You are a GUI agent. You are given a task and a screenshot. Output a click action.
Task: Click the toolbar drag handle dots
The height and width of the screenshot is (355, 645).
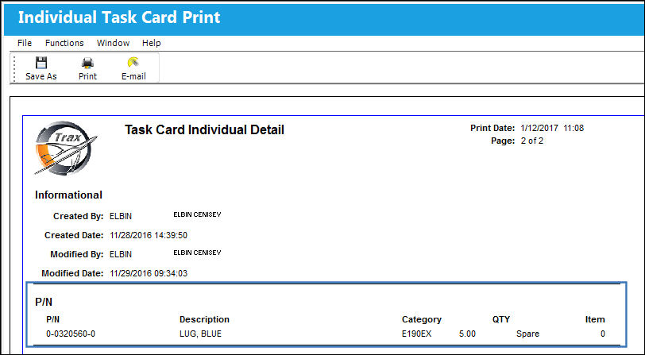click(x=15, y=68)
